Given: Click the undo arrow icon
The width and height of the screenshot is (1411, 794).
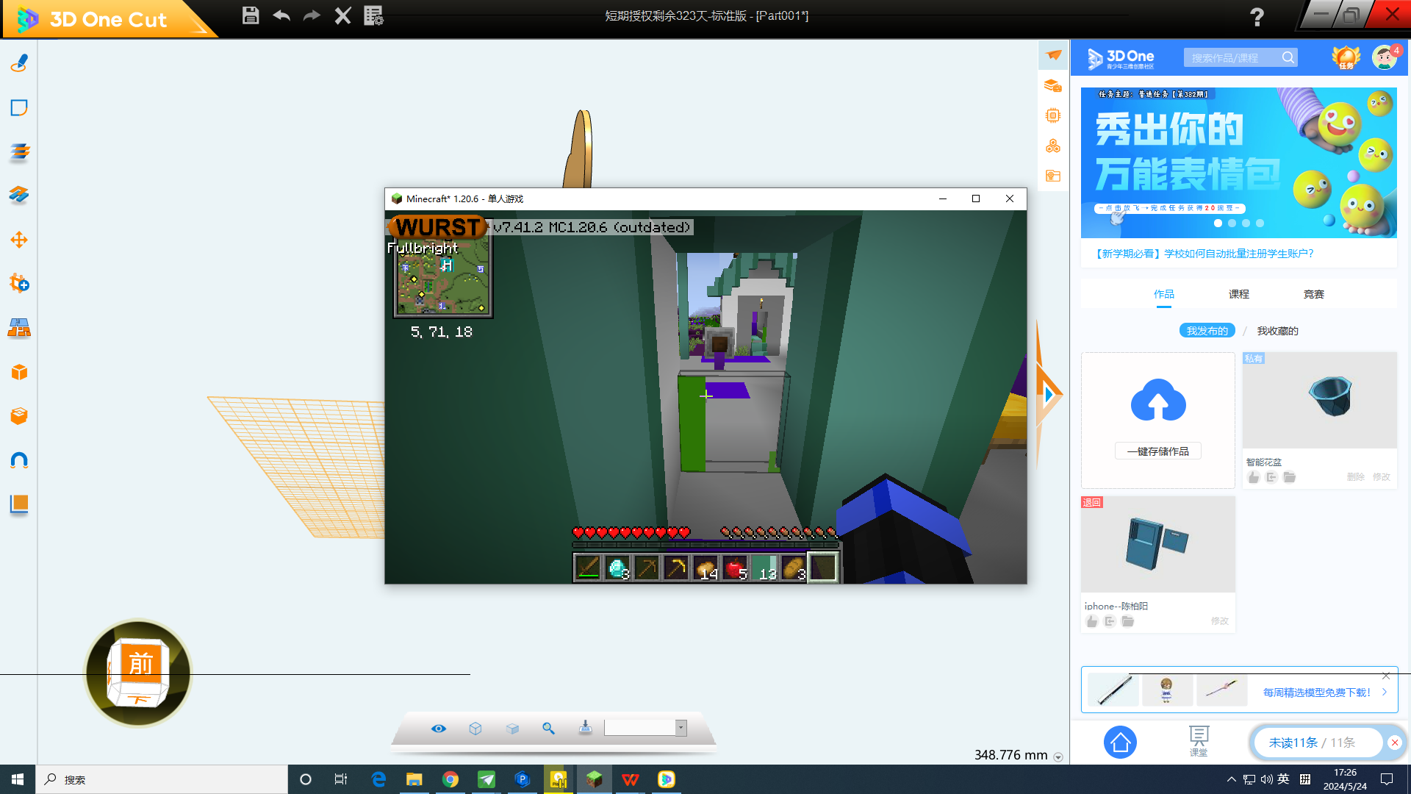Looking at the screenshot, I should point(281,15).
